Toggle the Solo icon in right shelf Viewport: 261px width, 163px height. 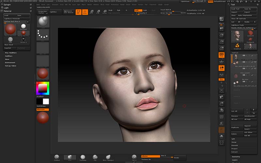coord(222,137)
